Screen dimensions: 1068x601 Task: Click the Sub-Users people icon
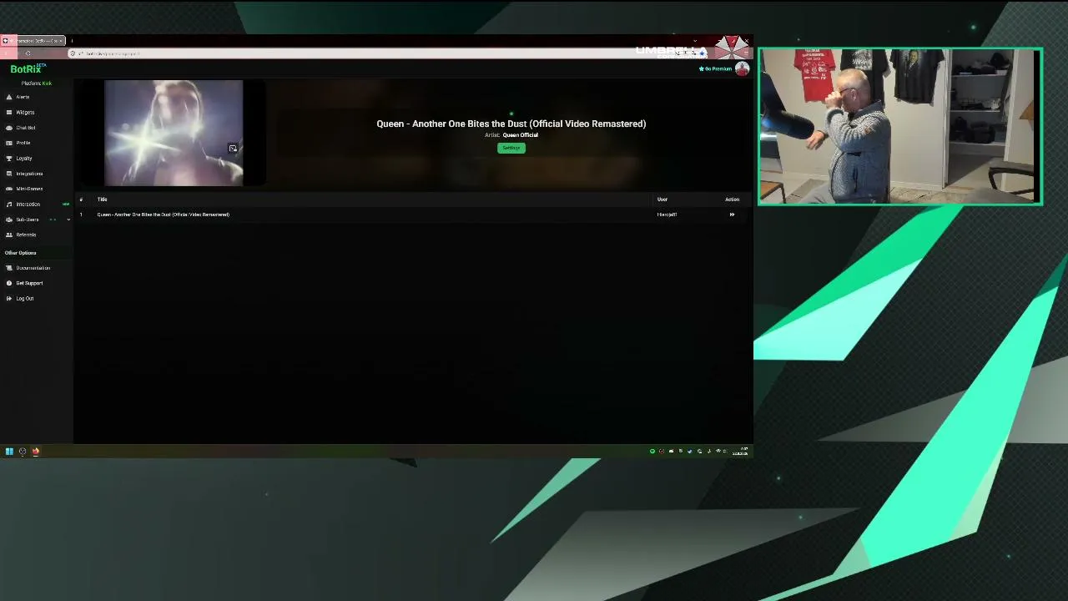(x=9, y=220)
